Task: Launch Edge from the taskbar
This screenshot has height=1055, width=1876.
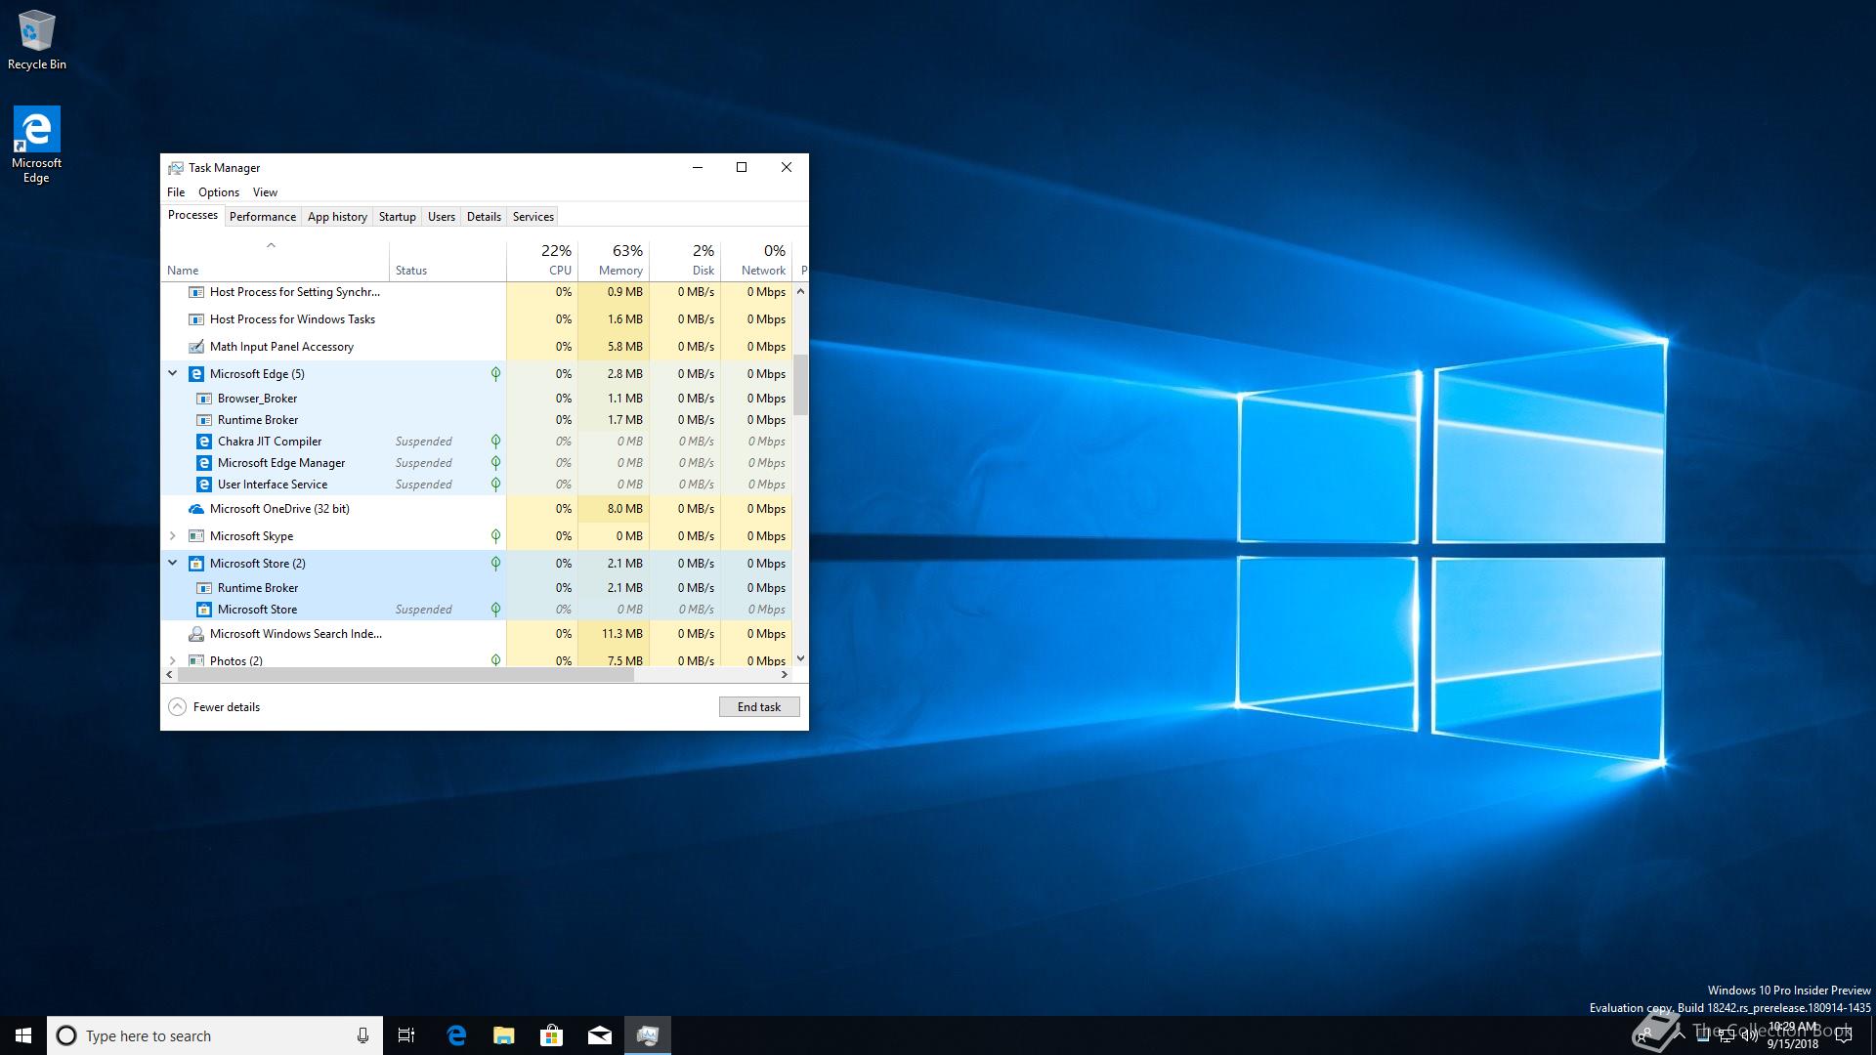Action: [456, 1035]
